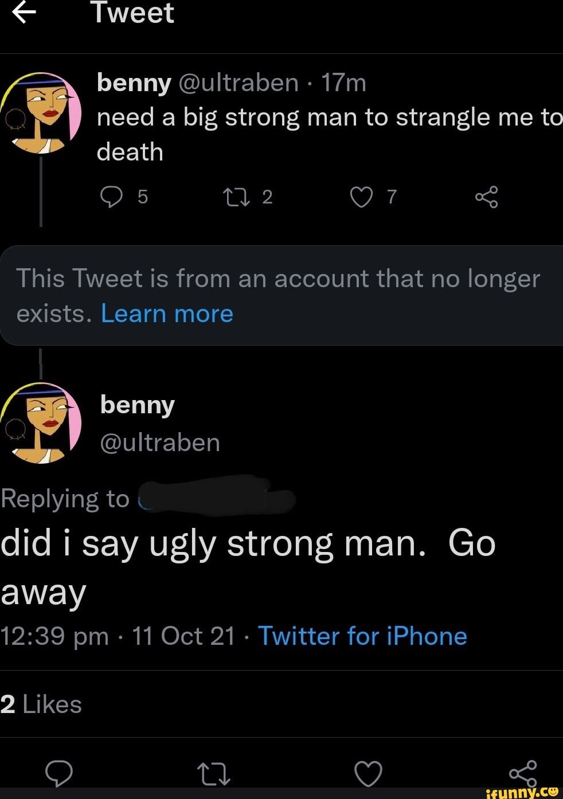The image size is (563, 799).
Task: Reply to the 'ugly strong man' tweet
Action: 59,773
